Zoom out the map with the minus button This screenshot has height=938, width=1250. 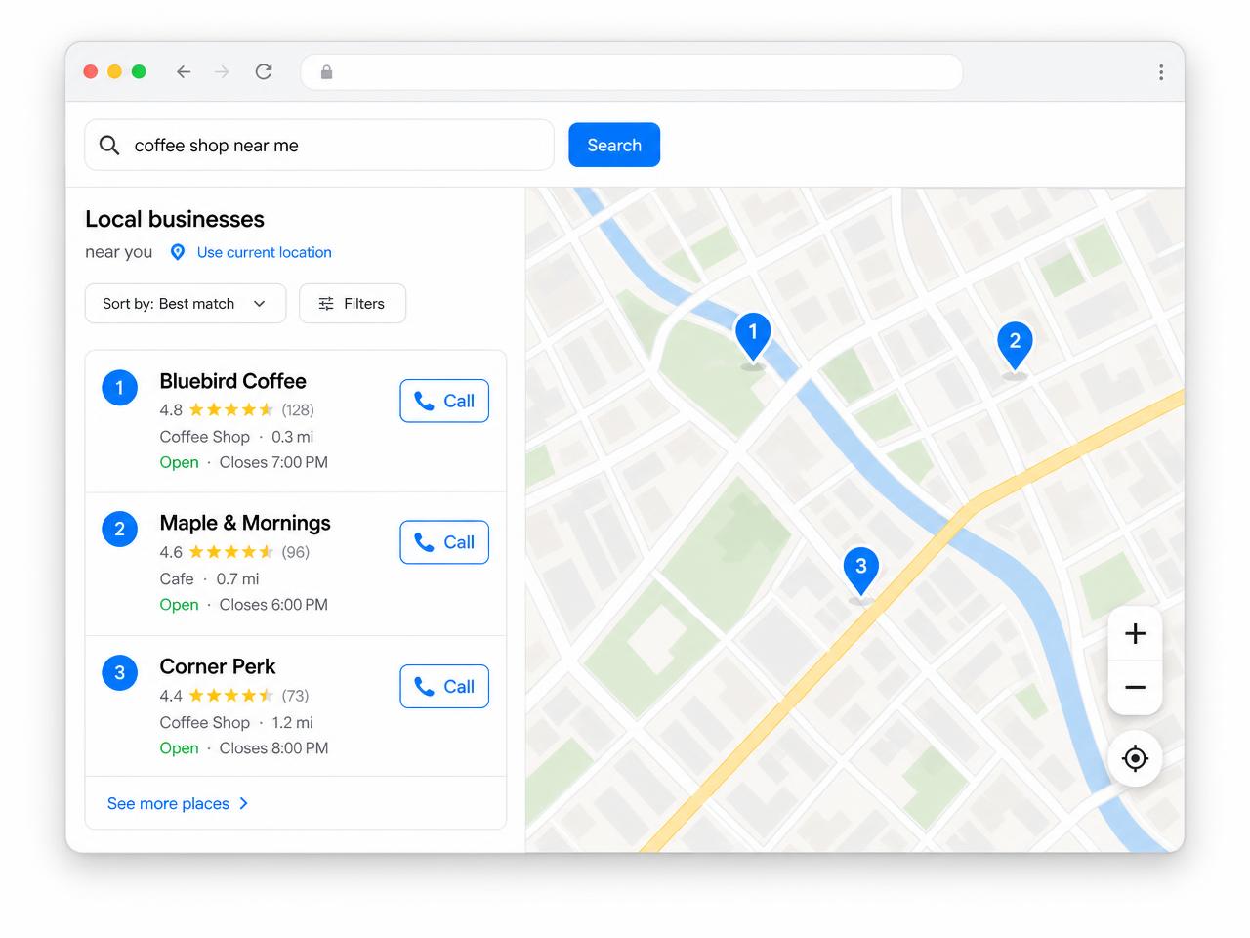tap(1135, 688)
